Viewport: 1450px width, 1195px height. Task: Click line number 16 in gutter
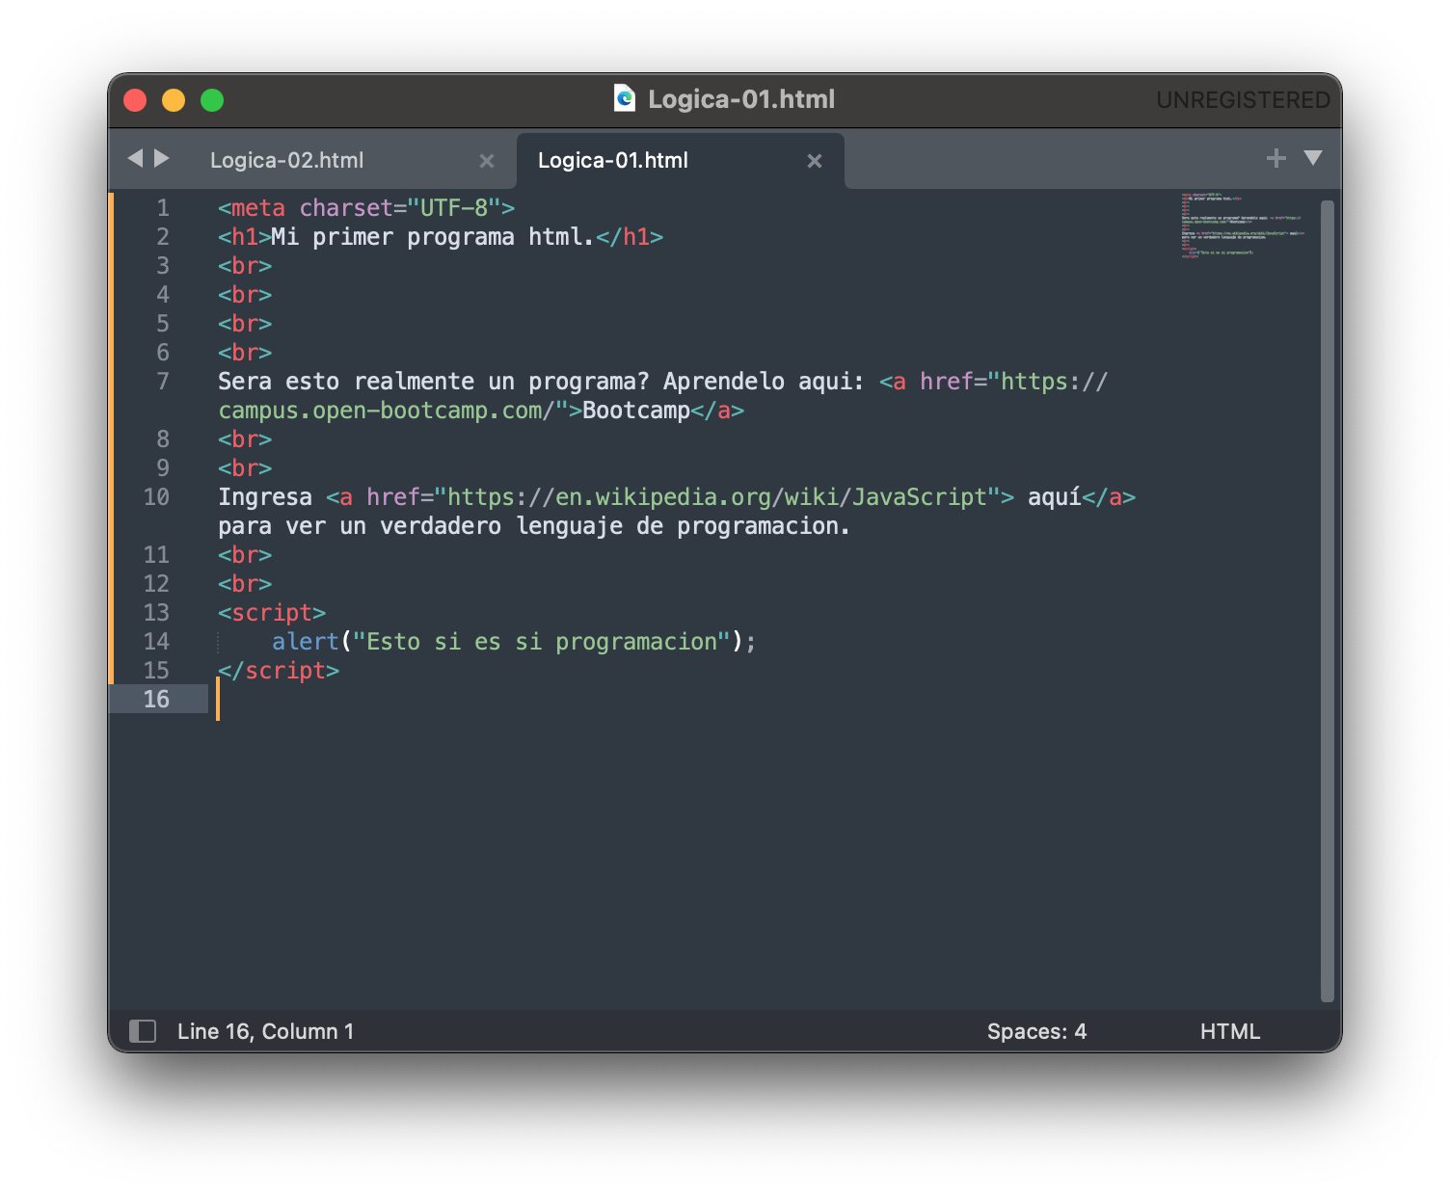point(156,700)
